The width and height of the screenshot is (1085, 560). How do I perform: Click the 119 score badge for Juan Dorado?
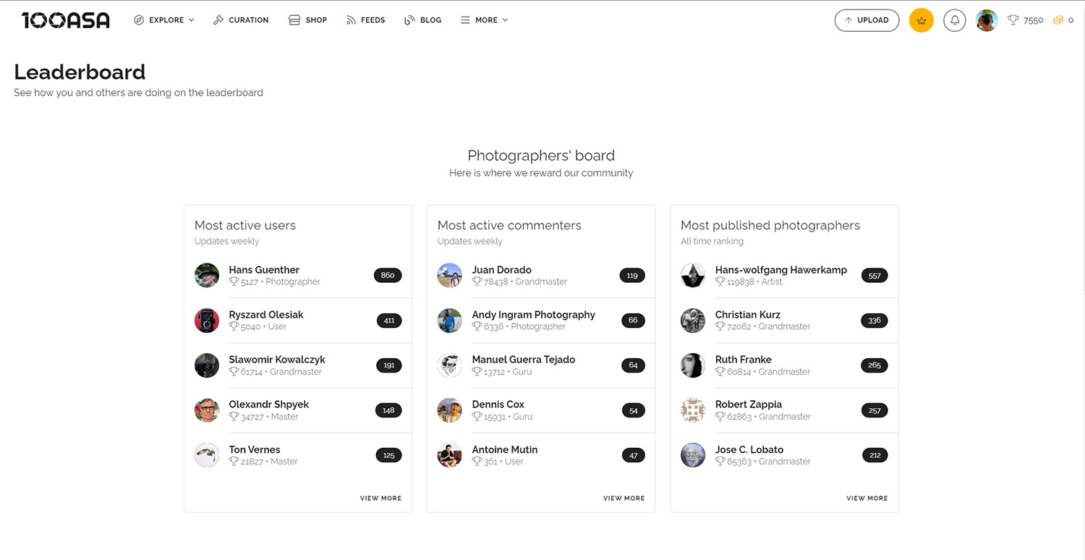click(632, 276)
